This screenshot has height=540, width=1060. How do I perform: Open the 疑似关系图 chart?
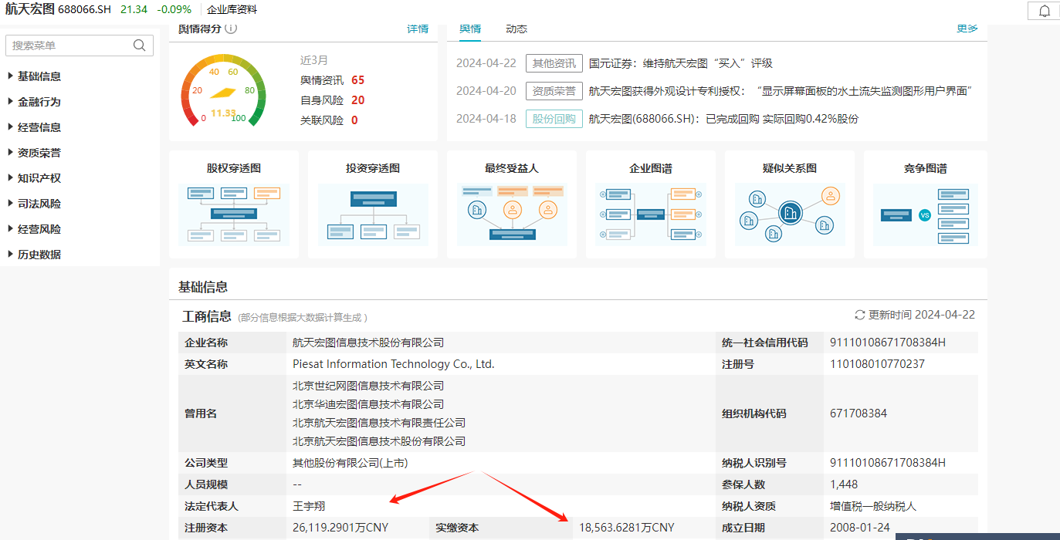click(789, 204)
